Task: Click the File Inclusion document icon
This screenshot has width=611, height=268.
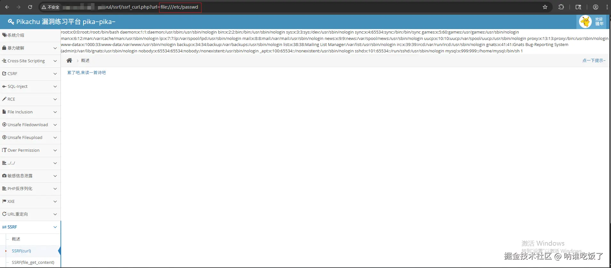Action: click(4, 112)
